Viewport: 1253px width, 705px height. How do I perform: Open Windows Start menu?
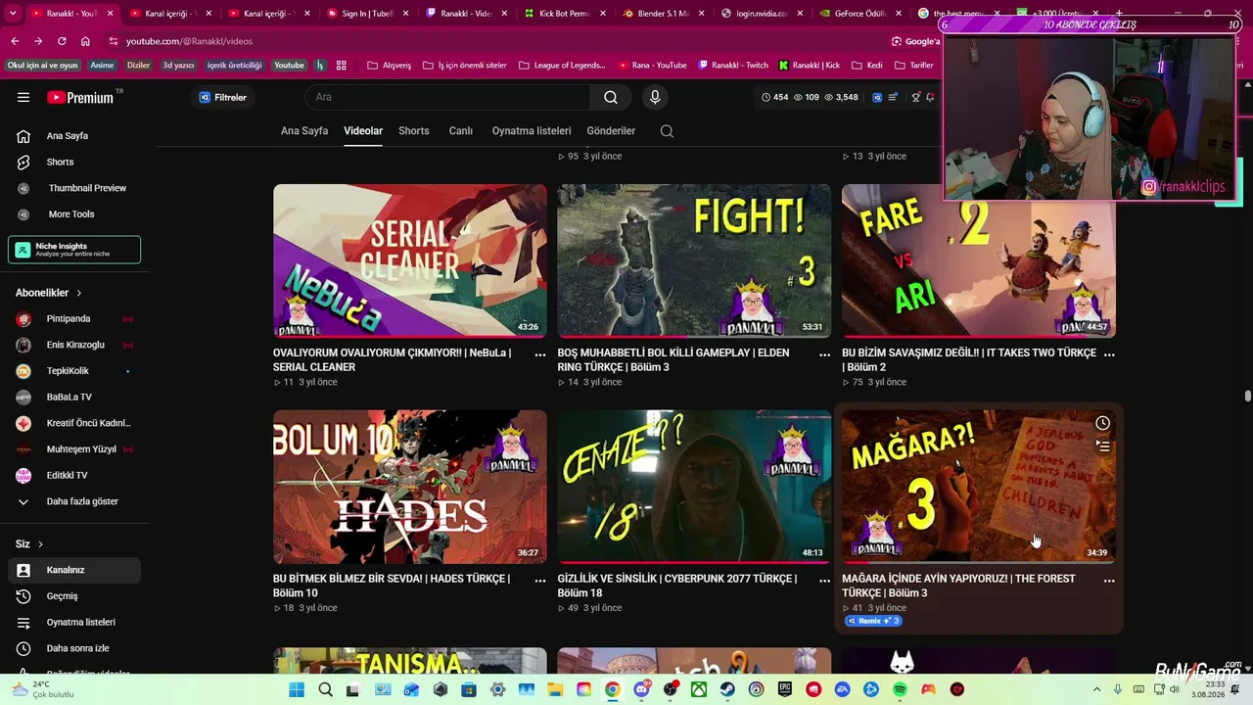(x=297, y=689)
